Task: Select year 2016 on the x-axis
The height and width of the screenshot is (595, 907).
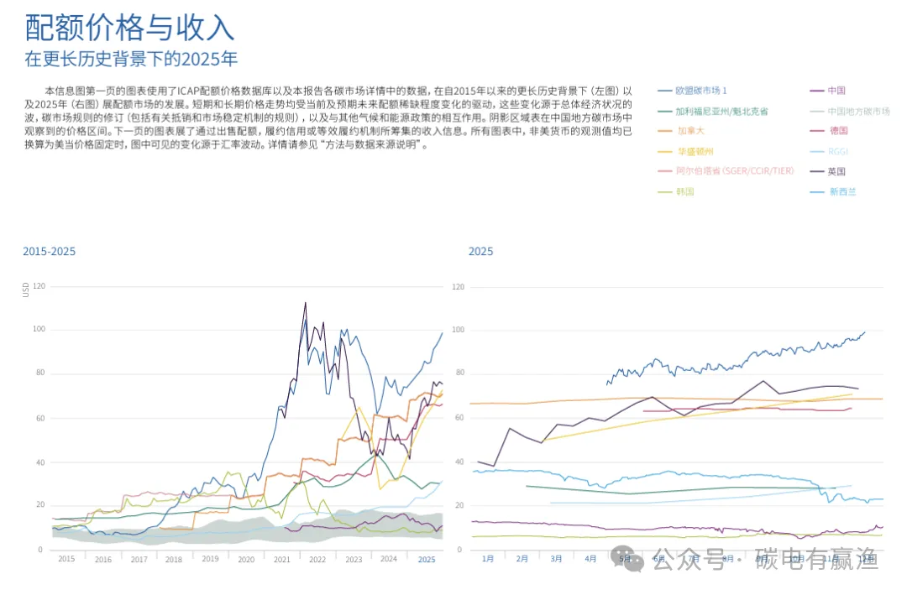Action: (x=103, y=559)
